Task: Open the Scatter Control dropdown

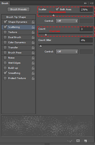Action: [67, 21]
